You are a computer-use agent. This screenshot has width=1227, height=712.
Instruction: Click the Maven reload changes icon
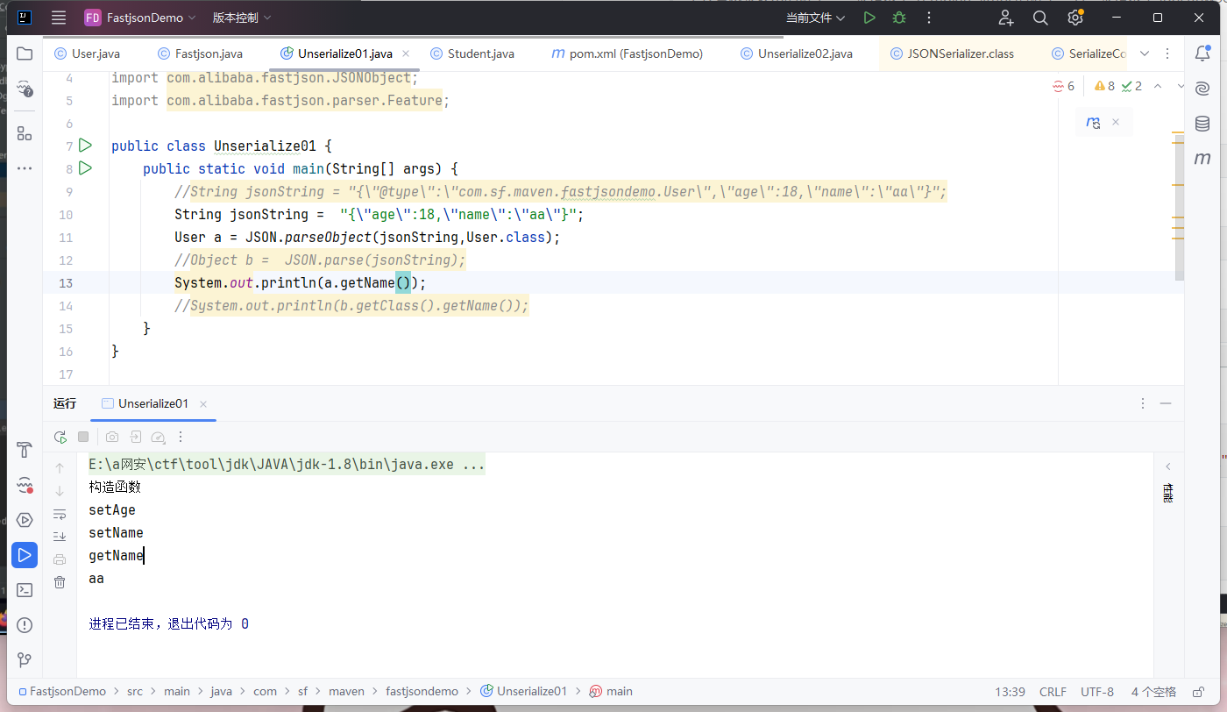1093,123
